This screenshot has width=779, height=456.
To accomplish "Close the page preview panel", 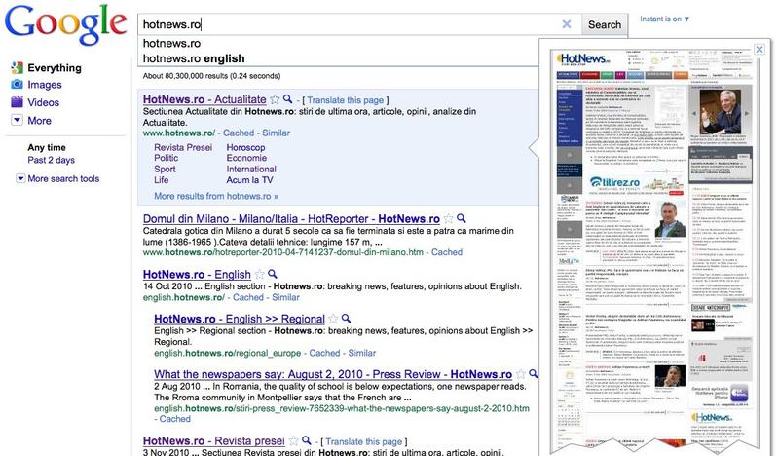I will pos(760,50).
